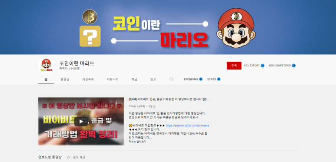
Task: Expand description with 자세히 알아보기
Action: (x=137, y=142)
